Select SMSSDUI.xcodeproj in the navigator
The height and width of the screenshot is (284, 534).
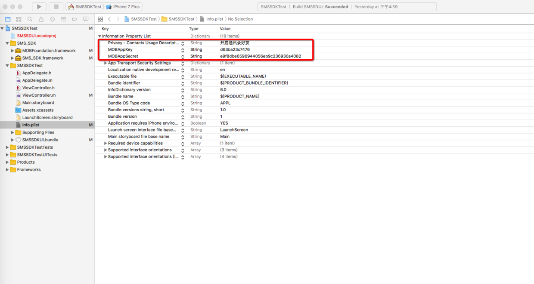tap(37, 36)
